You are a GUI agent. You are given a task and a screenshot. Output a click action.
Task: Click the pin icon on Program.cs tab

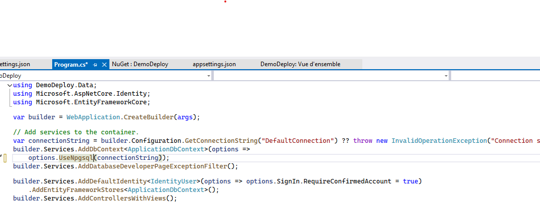click(95, 65)
